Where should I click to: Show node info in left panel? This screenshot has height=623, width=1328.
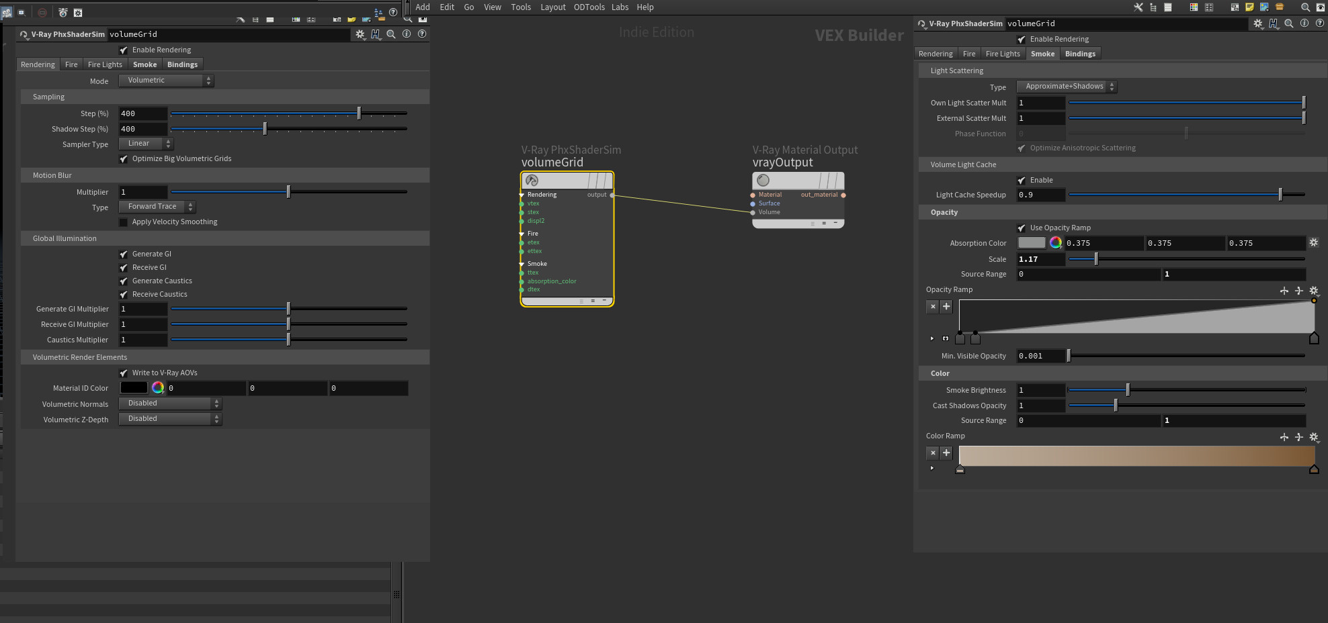coord(407,34)
